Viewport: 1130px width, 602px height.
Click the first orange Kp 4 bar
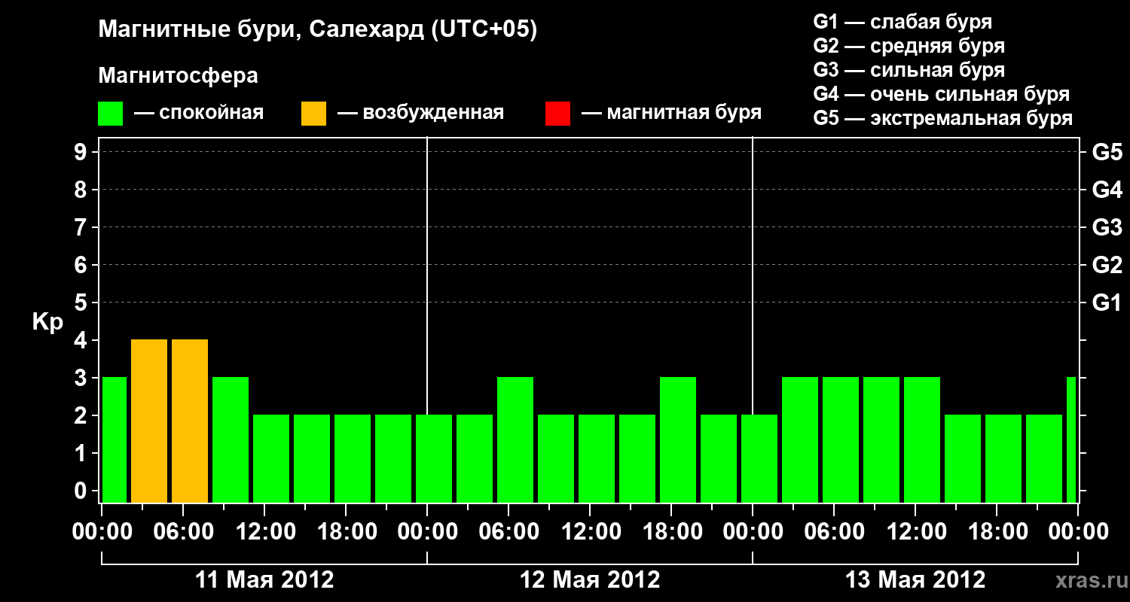[149, 421]
